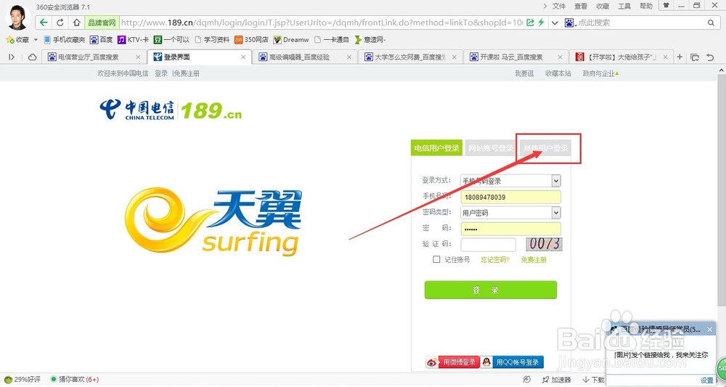Image resolution: width=726 pixels, height=387 pixels.
Task: Click the Baidu paw search engine icon
Action: point(569,23)
